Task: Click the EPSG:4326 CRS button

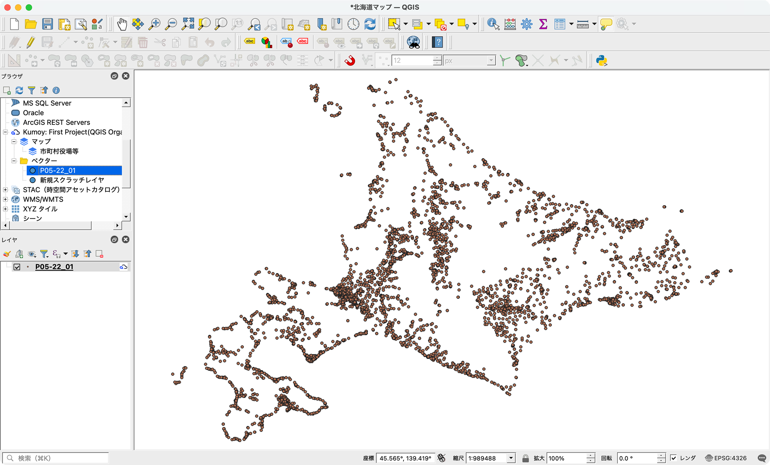Action: [x=726, y=458]
